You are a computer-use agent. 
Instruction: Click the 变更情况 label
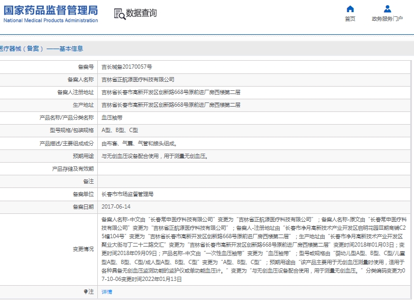[x=83, y=249]
